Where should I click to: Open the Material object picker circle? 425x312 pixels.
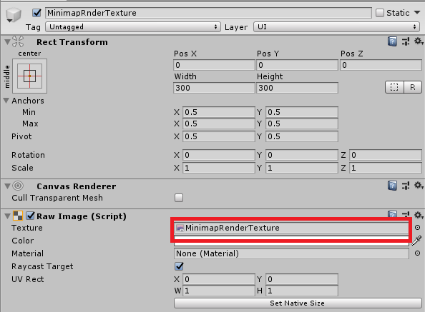(x=417, y=253)
